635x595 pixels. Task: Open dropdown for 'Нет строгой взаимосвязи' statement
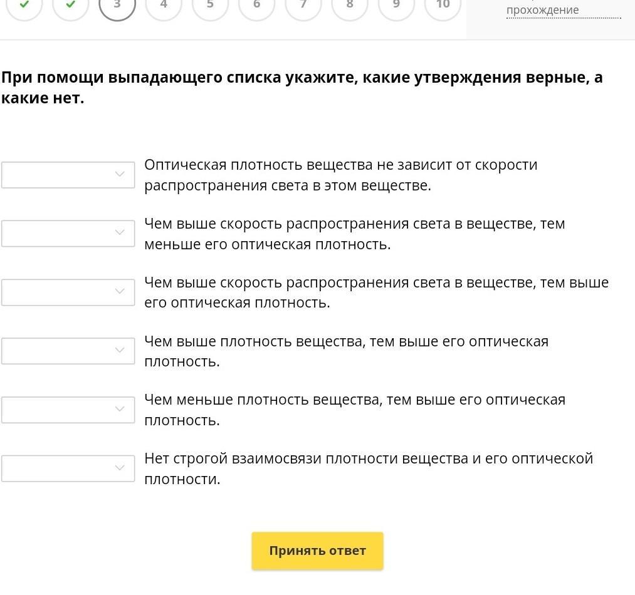68,468
